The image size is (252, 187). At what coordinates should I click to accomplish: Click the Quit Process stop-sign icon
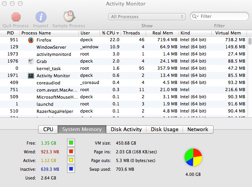click(x=16, y=17)
